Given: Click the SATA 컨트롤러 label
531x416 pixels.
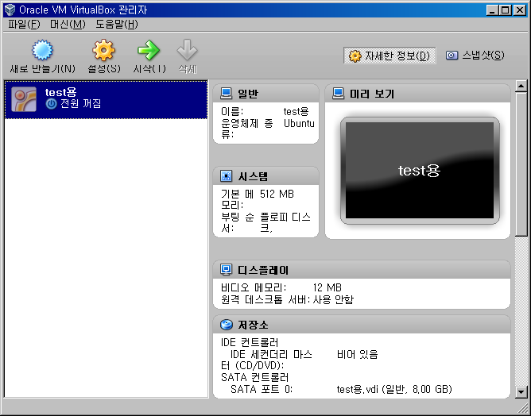Looking at the screenshot, I should pos(254,377).
